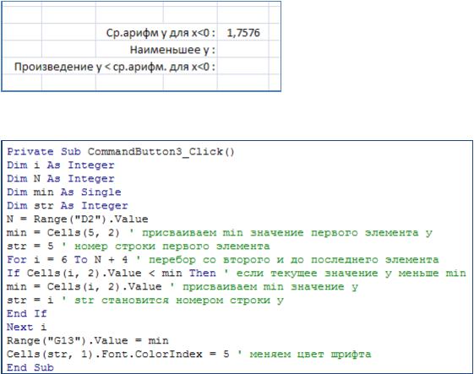Click the line 'End If'
The image size is (474, 374).
27,313
